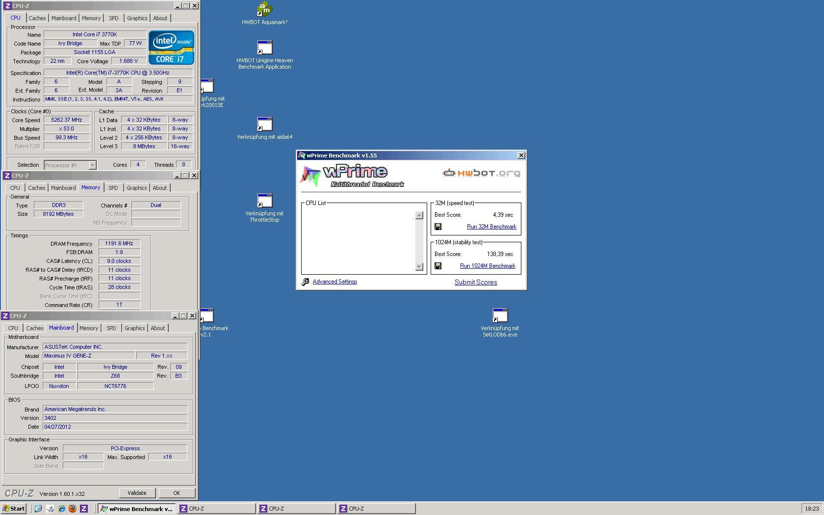Image resolution: width=824 pixels, height=515 pixels.
Task: Select Memory tab in bottom CPU-Z window
Action: click(89, 328)
